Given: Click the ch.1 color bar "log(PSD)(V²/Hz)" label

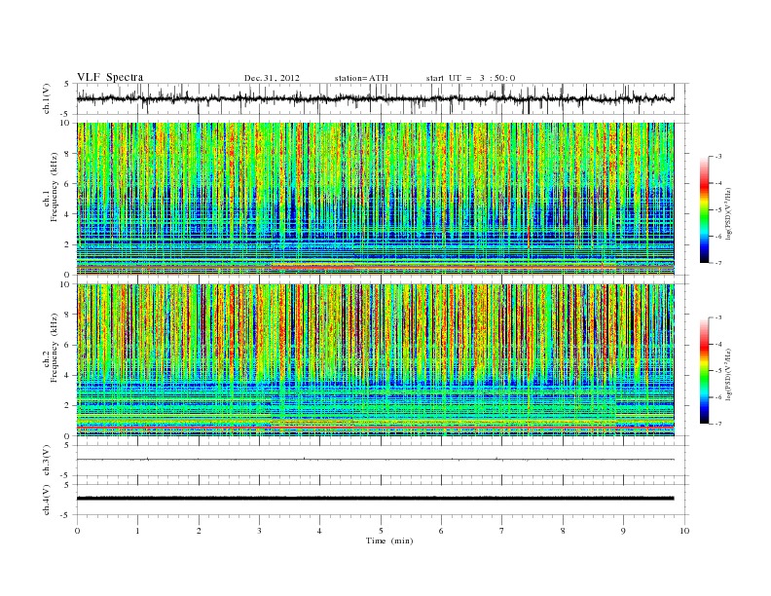Looking at the screenshot, I should pyautogui.click(x=728, y=212).
